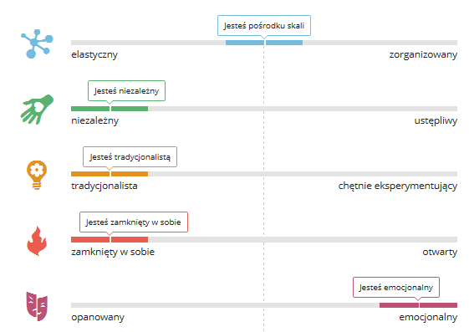Click the blue network nodes icon
This screenshot has height=332, width=469.
(37, 43)
